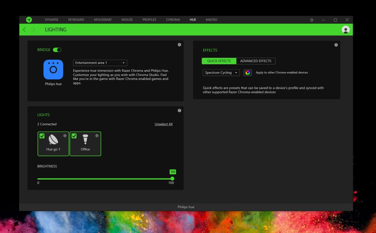Go back using the navigation back arrow
This screenshot has width=376, height=233.
coord(24,29)
